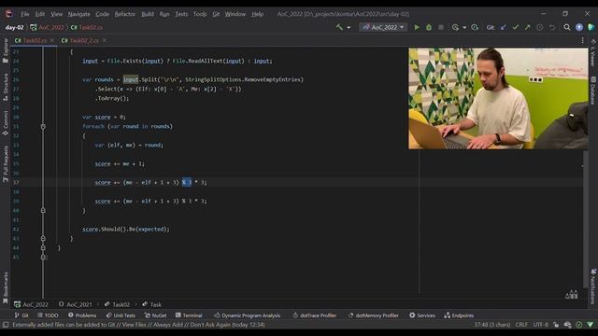Click the CRLF line separator indicator

(x=521, y=325)
